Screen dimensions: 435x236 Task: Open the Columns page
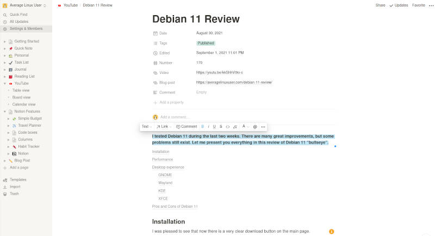point(25,140)
